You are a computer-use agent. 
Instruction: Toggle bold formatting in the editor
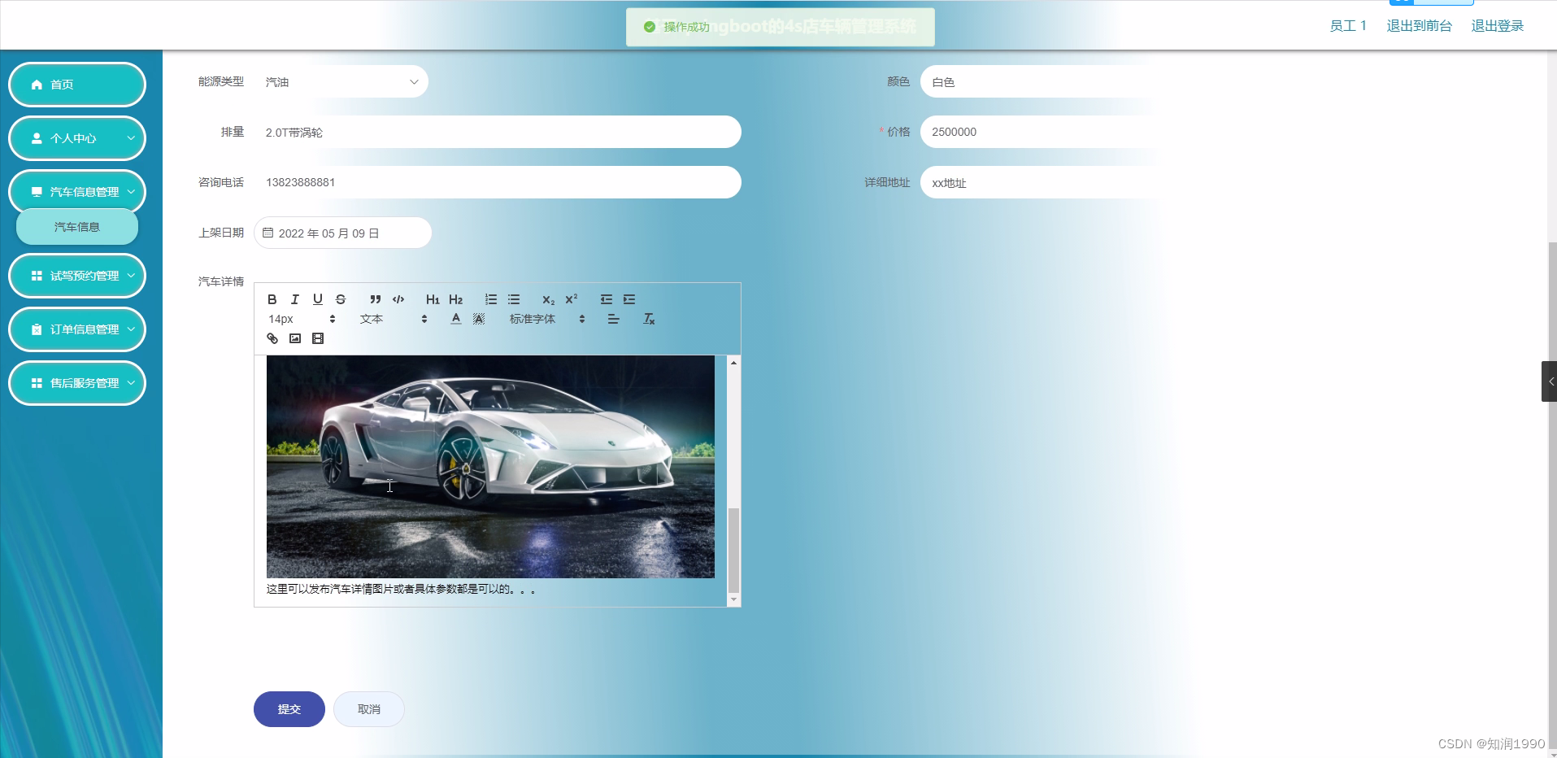coord(272,299)
